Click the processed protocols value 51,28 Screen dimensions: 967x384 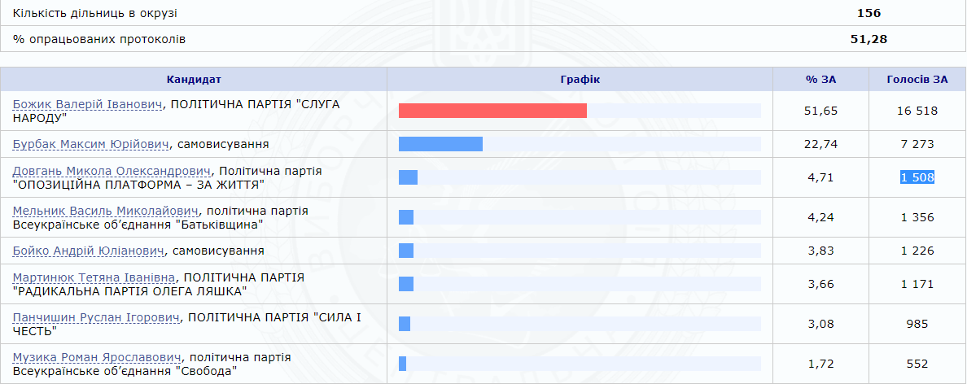click(x=869, y=38)
